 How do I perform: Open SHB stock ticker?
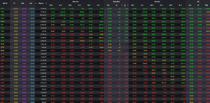2,15
